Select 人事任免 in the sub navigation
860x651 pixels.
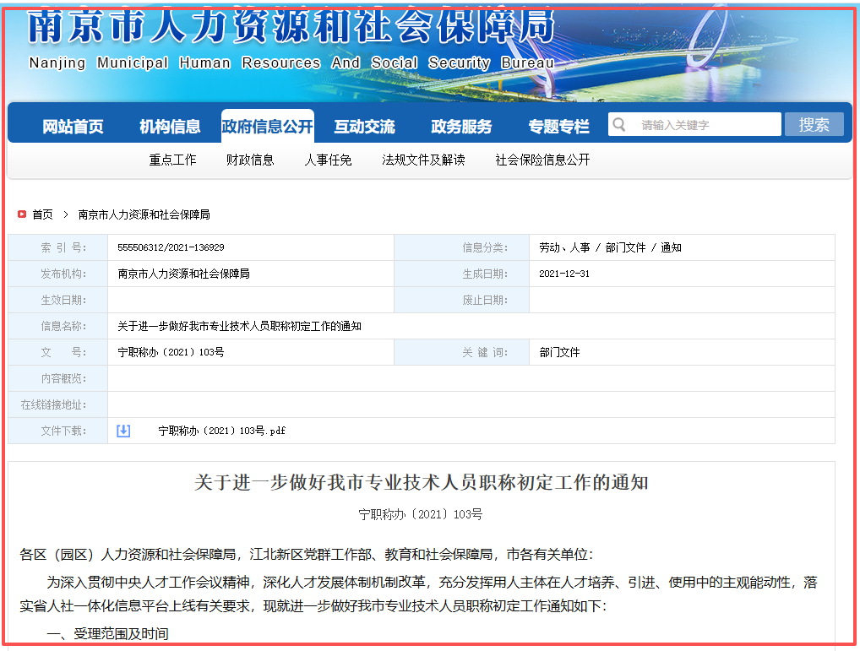pyautogui.click(x=328, y=160)
